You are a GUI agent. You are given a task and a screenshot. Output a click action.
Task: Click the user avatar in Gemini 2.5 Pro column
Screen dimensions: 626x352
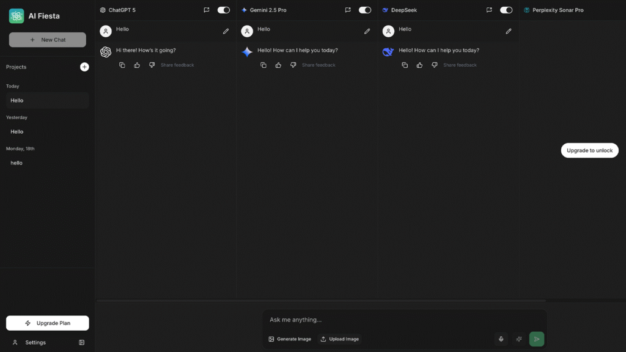pyautogui.click(x=247, y=31)
